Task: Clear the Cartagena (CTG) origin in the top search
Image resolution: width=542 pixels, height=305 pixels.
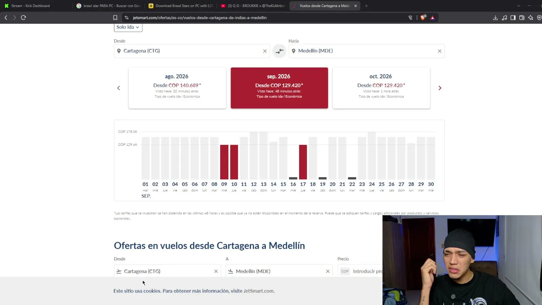Action: tap(265, 51)
